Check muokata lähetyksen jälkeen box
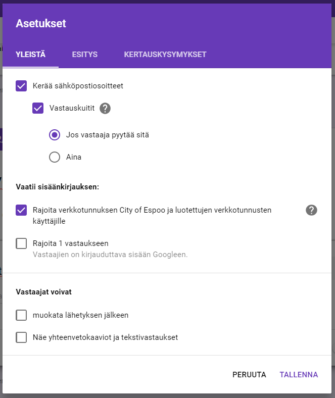 click(21, 315)
